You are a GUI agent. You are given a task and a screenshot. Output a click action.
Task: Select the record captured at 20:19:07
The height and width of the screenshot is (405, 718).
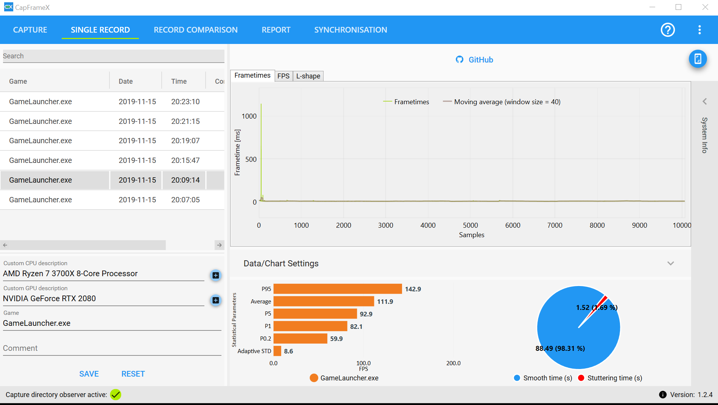click(x=112, y=141)
